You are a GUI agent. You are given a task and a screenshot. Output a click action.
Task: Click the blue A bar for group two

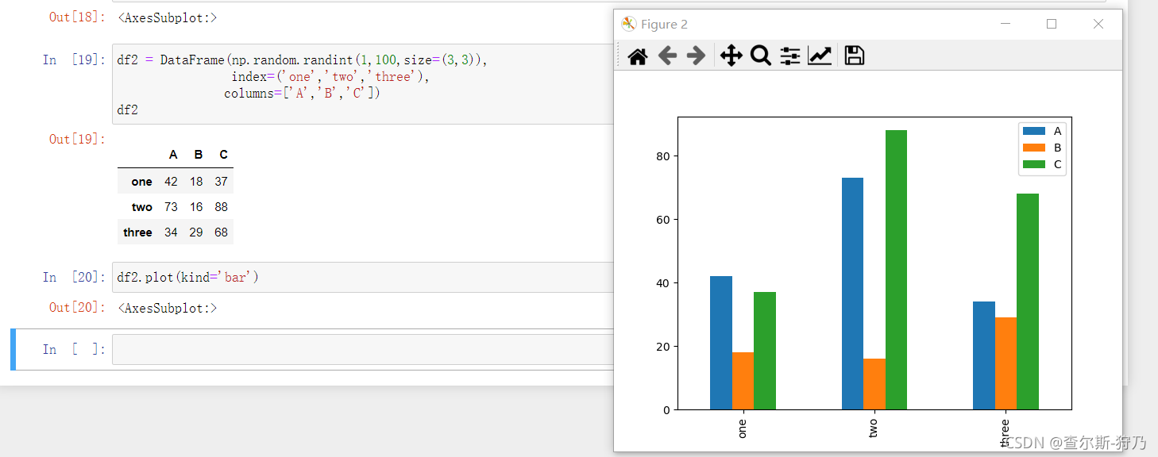pos(852,294)
